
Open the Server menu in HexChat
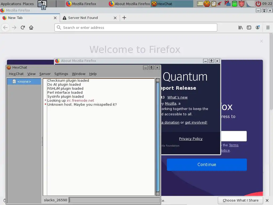coord(45,74)
